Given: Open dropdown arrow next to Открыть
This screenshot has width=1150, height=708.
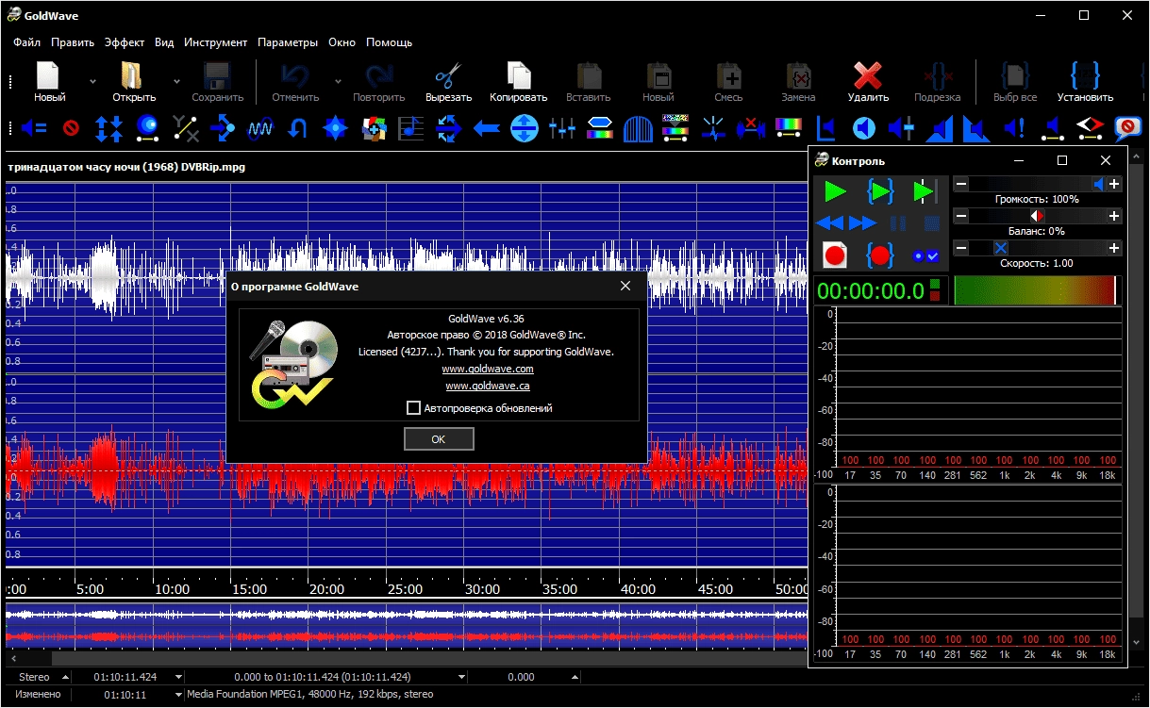Looking at the screenshot, I should (176, 81).
